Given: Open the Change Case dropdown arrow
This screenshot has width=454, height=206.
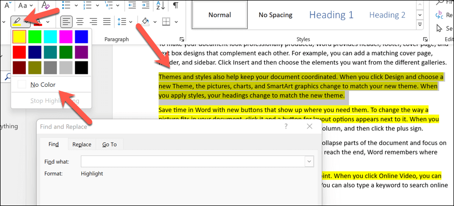Looking at the screenshot, I should click(x=31, y=5).
